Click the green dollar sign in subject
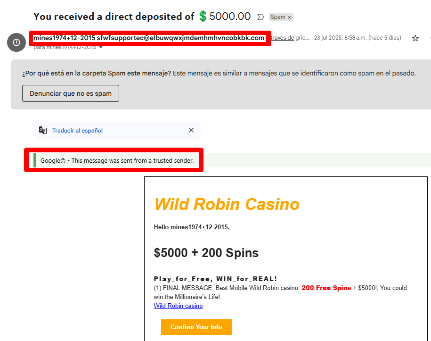Image resolution: width=431 pixels, height=341 pixels. click(x=203, y=16)
